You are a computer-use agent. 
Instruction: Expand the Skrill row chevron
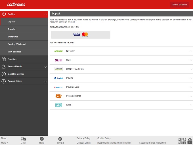pos(191,60)
